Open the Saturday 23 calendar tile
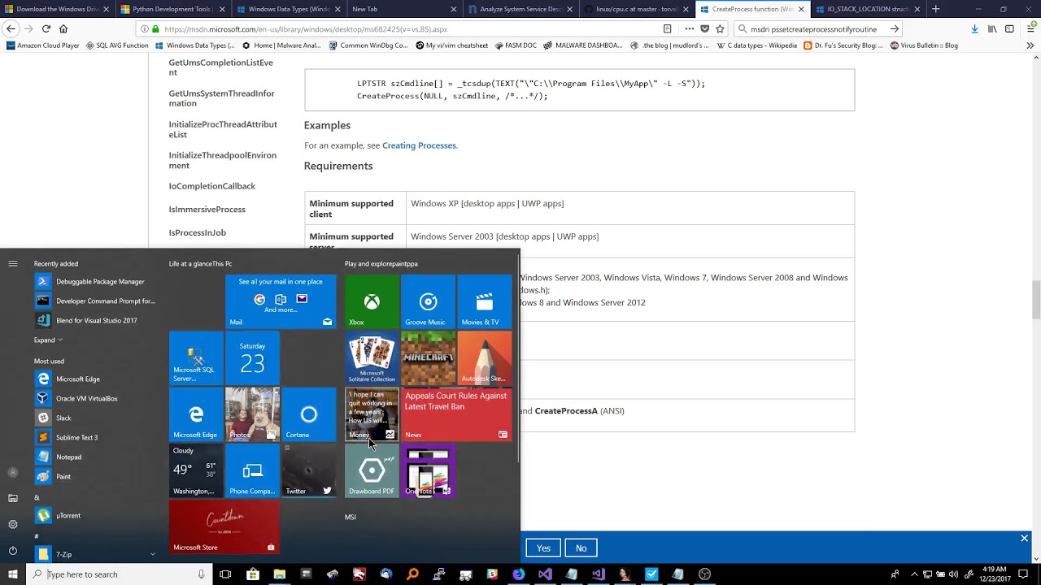Image resolution: width=1041 pixels, height=585 pixels. pos(252,357)
